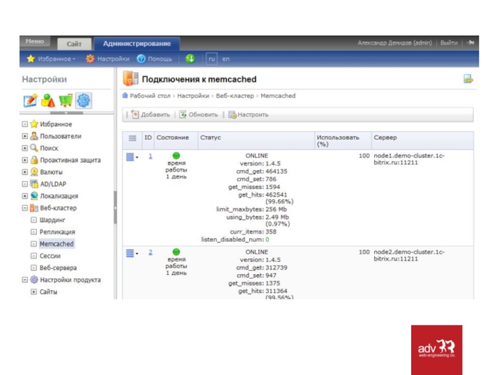The image size is (500, 375).
Task: Expand the Пользователи tree node
Action: pos(25,136)
